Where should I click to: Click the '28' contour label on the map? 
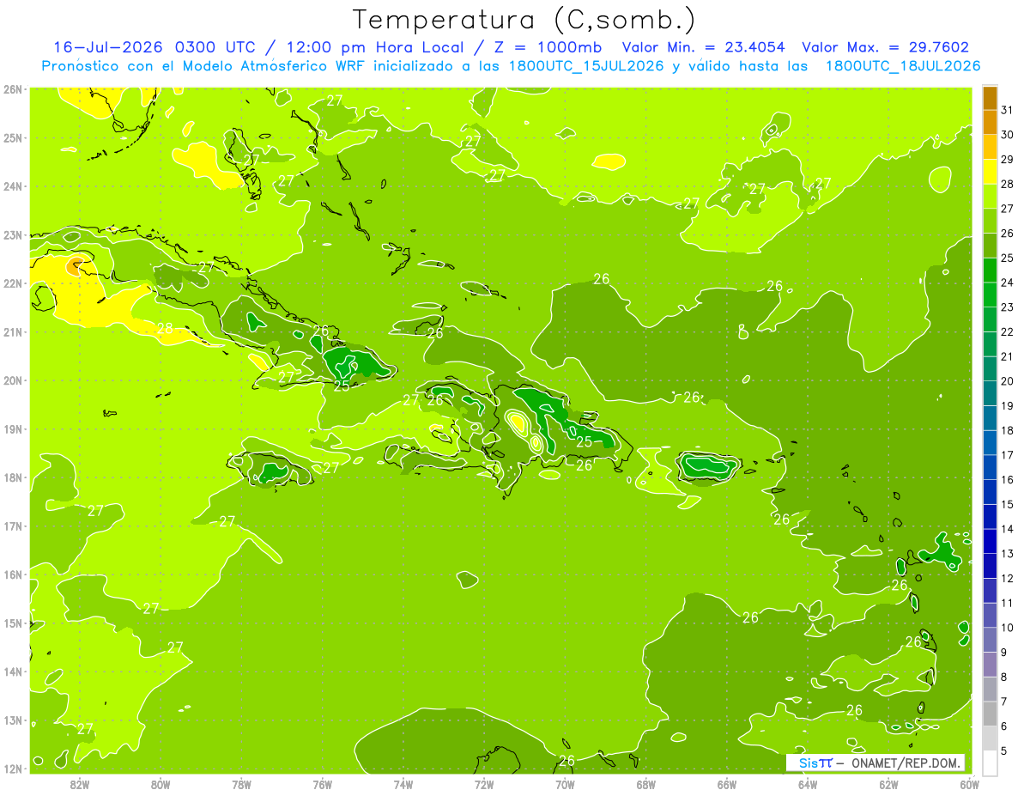pos(165,327)
